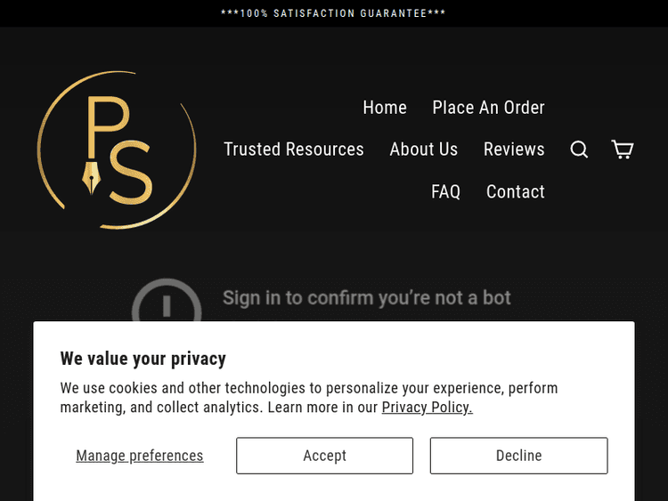
Task: Click the gold pen nib in the logo
Action: pyautogui.click(x=92, y=178)
